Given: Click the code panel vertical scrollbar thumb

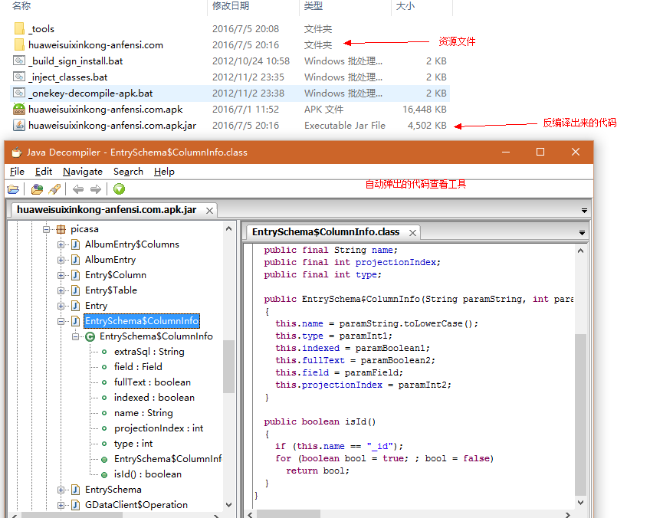Looking at the screenshot, I should pyautogui.click(x=580, y=415).
